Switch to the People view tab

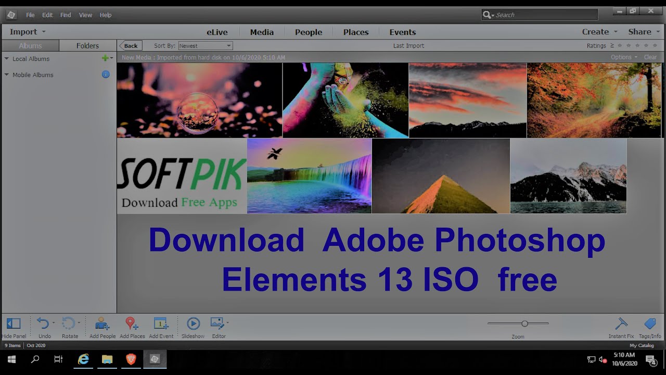(309, 32)
